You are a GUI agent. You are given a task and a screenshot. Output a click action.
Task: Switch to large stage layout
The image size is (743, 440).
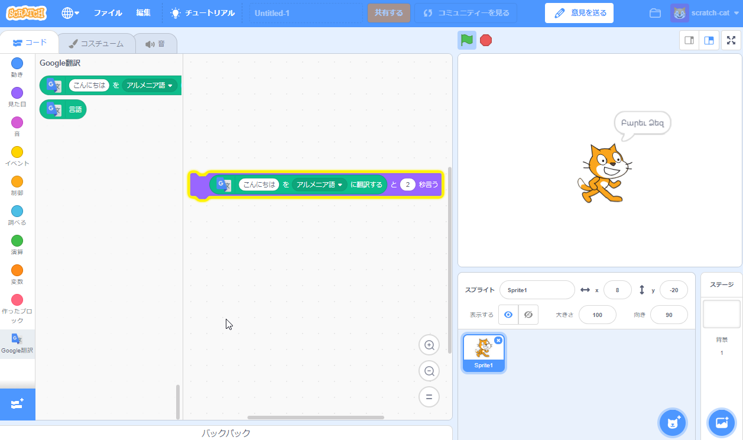tap(709, 40)
